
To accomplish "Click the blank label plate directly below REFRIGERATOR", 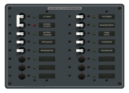I will 47,59.
